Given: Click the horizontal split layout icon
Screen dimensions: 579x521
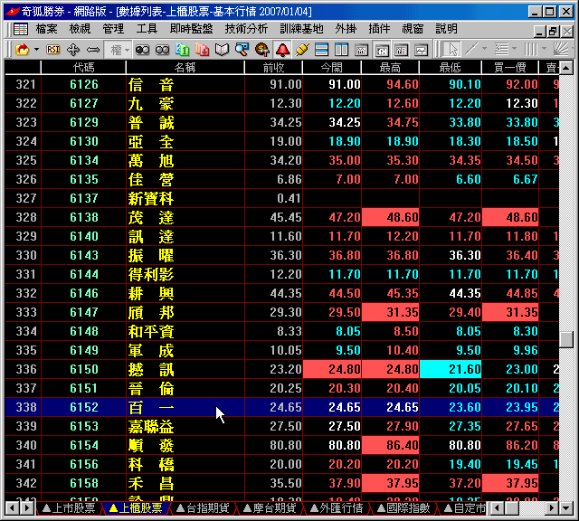Looking at the screenshot, I should pos(322,50).
